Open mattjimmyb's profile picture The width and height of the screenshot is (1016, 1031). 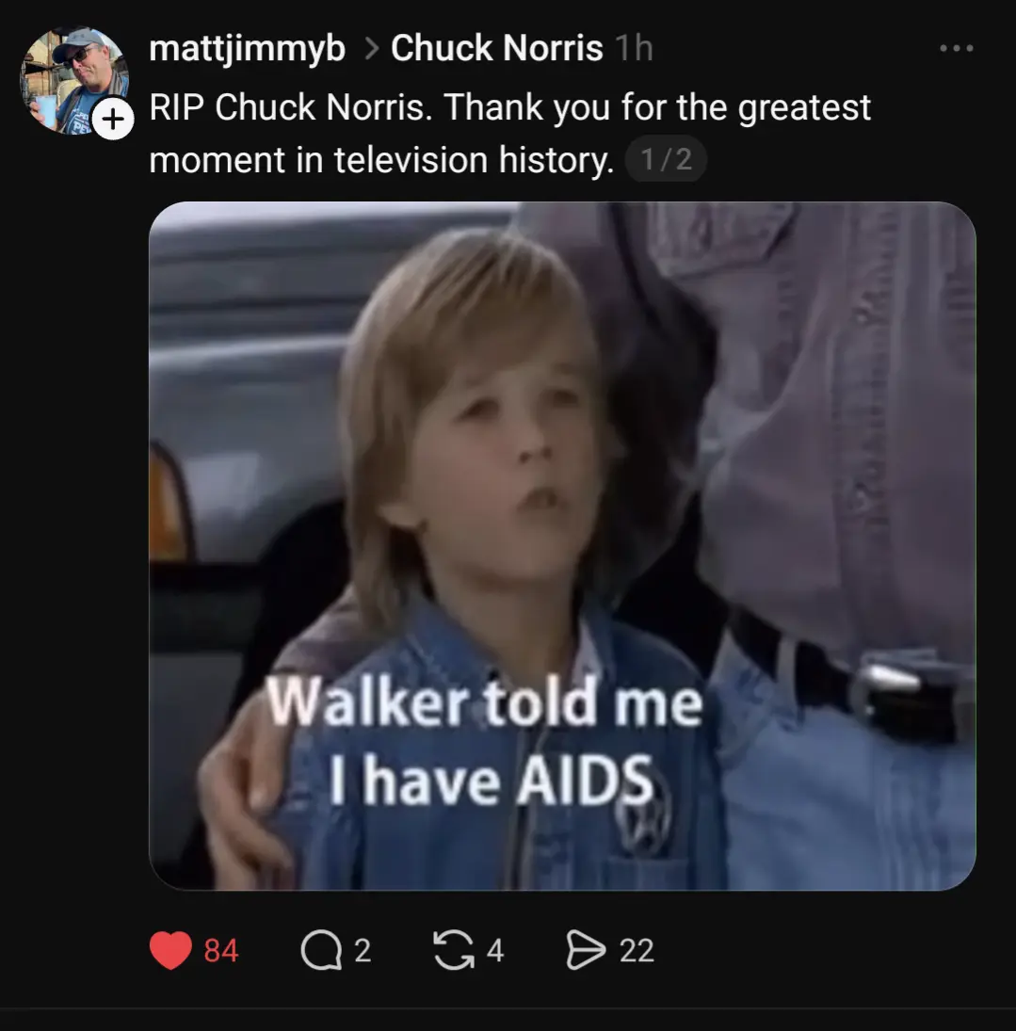73,80
